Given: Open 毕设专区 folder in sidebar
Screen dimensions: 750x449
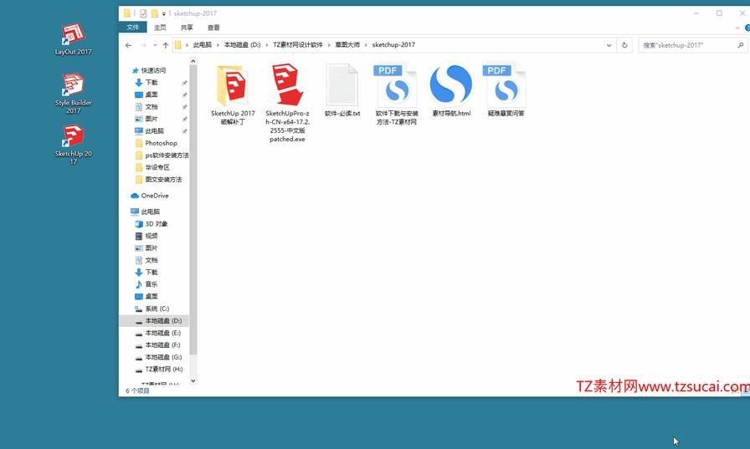Looking at the screenshot, I should (x=157, y=167).
